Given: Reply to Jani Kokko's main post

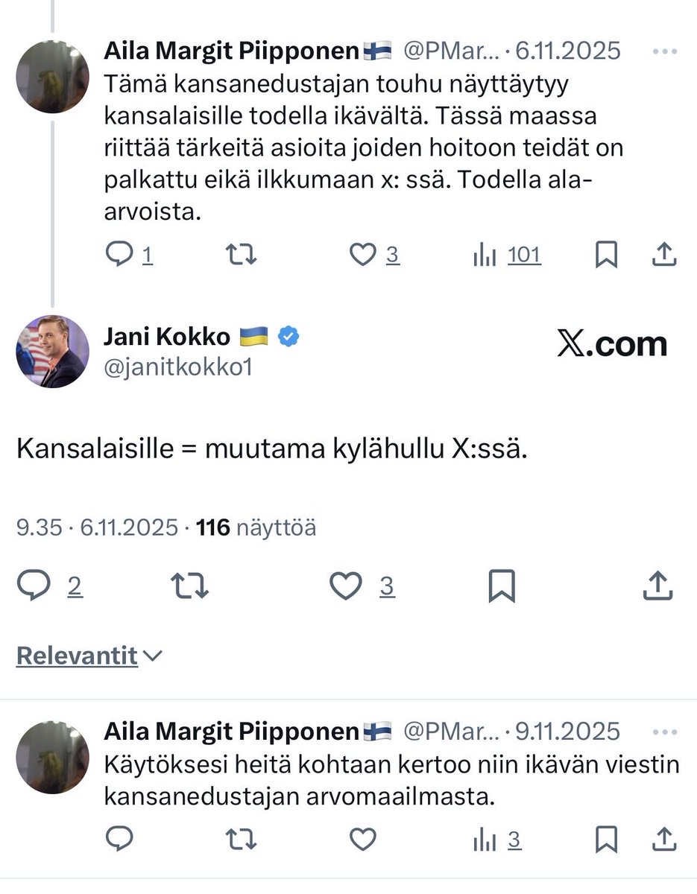Looking at the screenshot, I should 34,587.
